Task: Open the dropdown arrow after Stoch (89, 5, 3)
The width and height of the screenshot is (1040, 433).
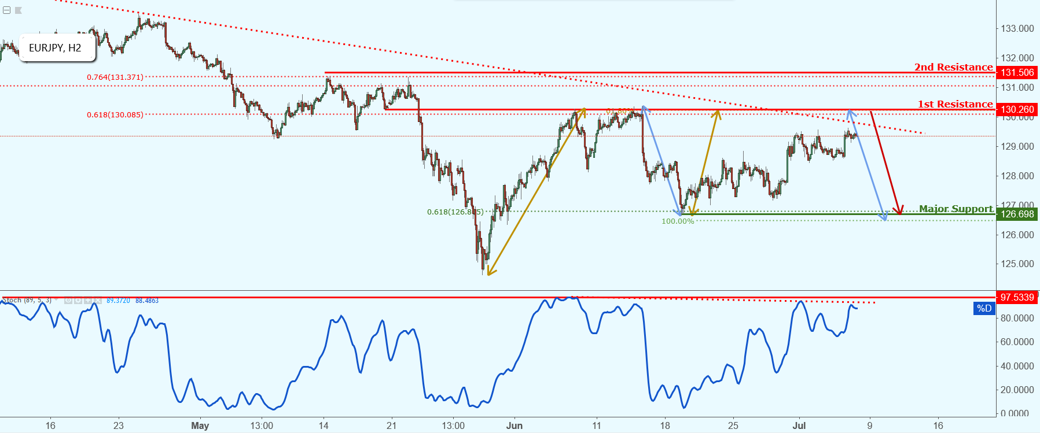Action: pos(56,299)
